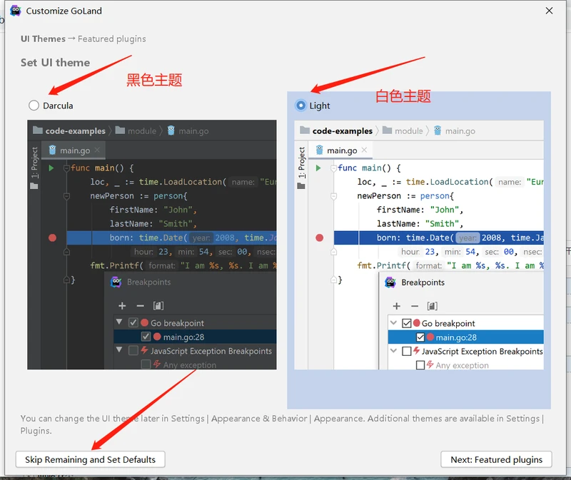Click Next: Featured plugins button

496,459
